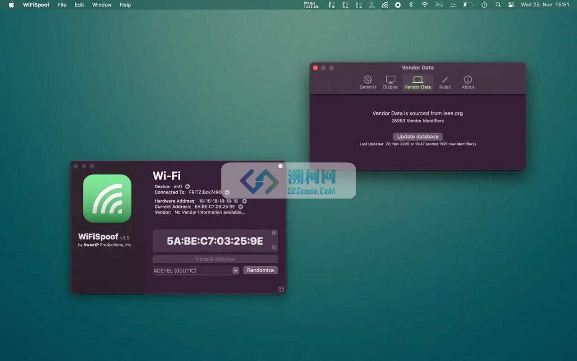
Task: Click the date and time Wed 25. Nov
Action: 545,5
